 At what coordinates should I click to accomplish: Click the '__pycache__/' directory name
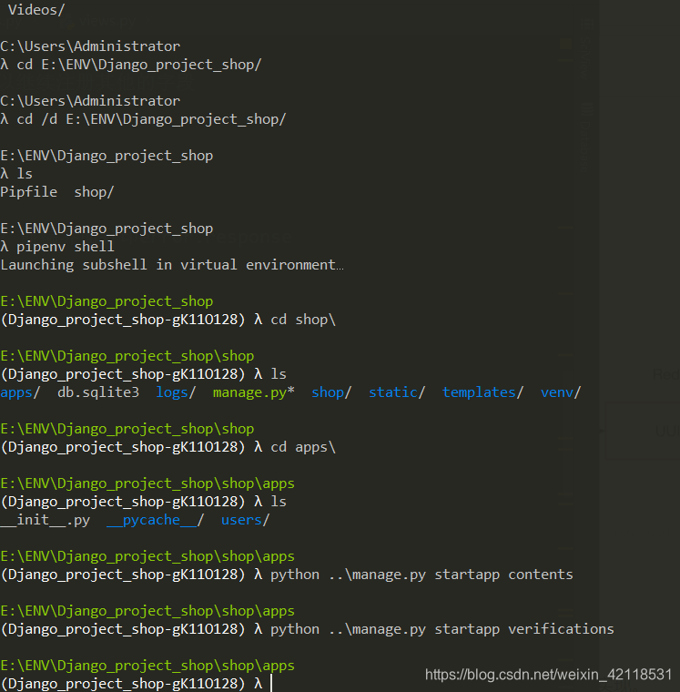[156, 520]
